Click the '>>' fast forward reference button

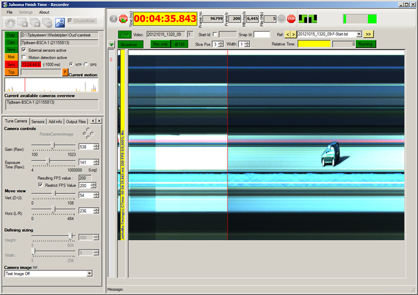[x=368, y=34]
